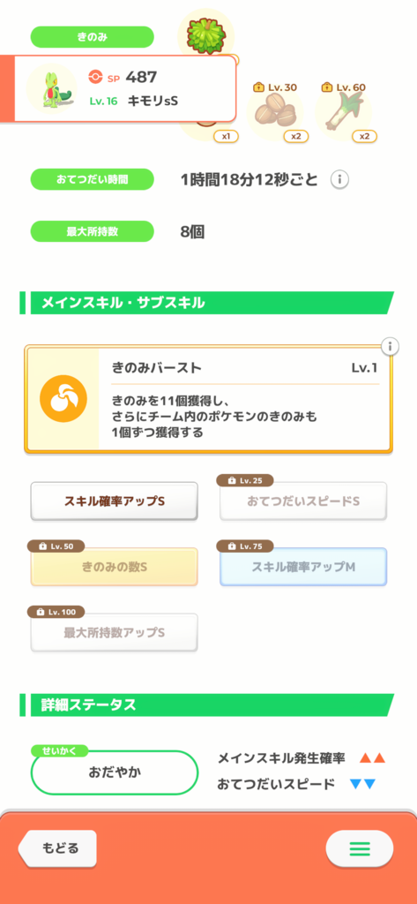This screenshot has width=417, height=904.
Task: Tap the locked スキル確率アップM sub skill
Action: [303, 567]
